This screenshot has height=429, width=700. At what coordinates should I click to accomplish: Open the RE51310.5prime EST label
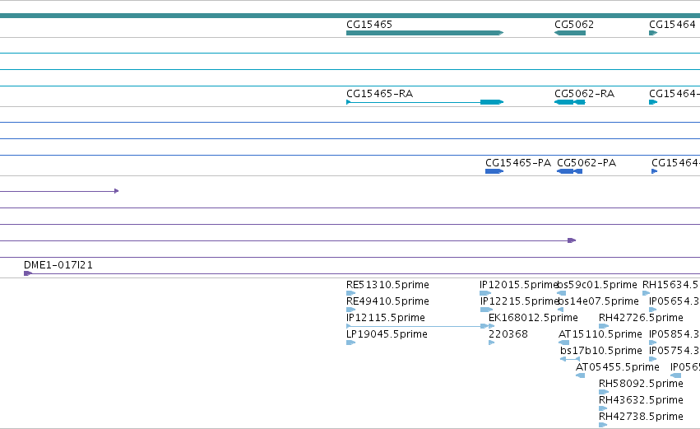pyautogui.click(x=387, y=285)
